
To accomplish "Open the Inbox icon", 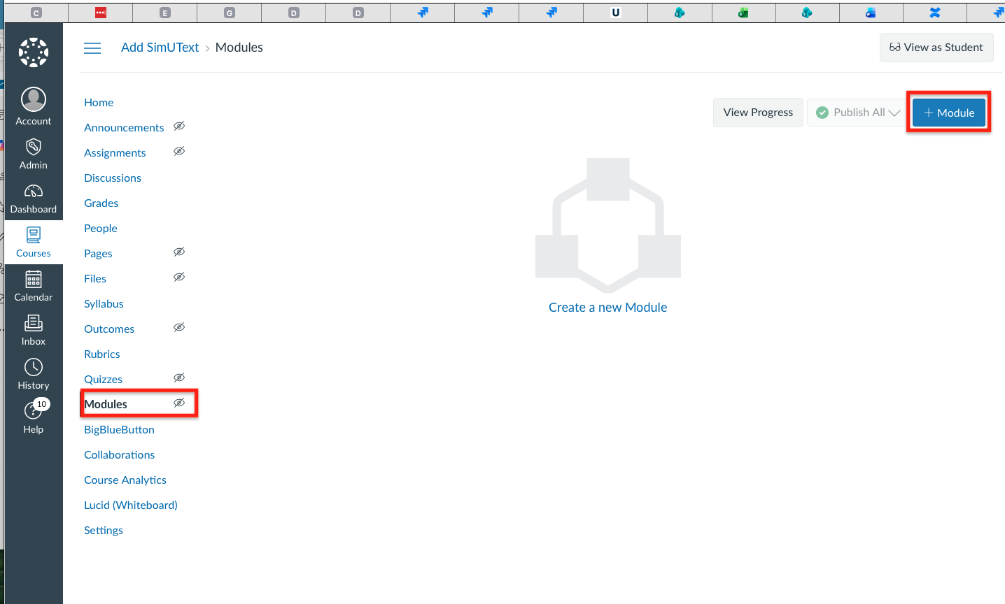I will (x=34, y=324).
